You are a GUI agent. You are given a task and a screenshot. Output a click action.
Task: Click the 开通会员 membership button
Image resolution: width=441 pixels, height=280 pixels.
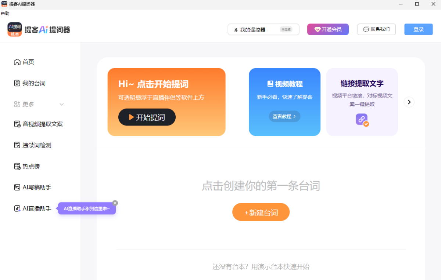(x=328, y=29)
